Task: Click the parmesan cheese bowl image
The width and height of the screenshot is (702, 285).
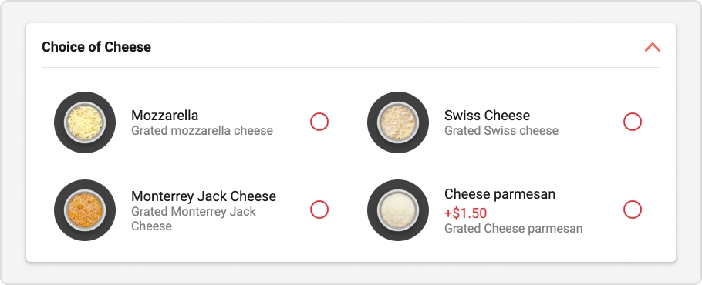Action: point(398,210)
